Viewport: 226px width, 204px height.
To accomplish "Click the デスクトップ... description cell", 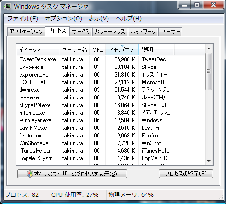I will click(x=156, y=90).
